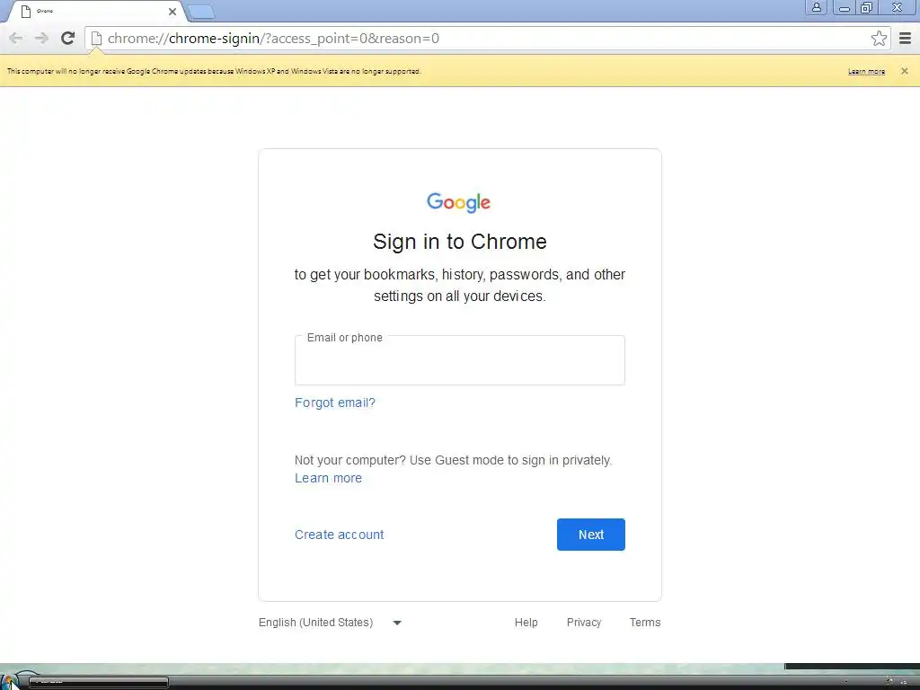Click the Create account link
The image size is (920, 690).
point(339,535)
